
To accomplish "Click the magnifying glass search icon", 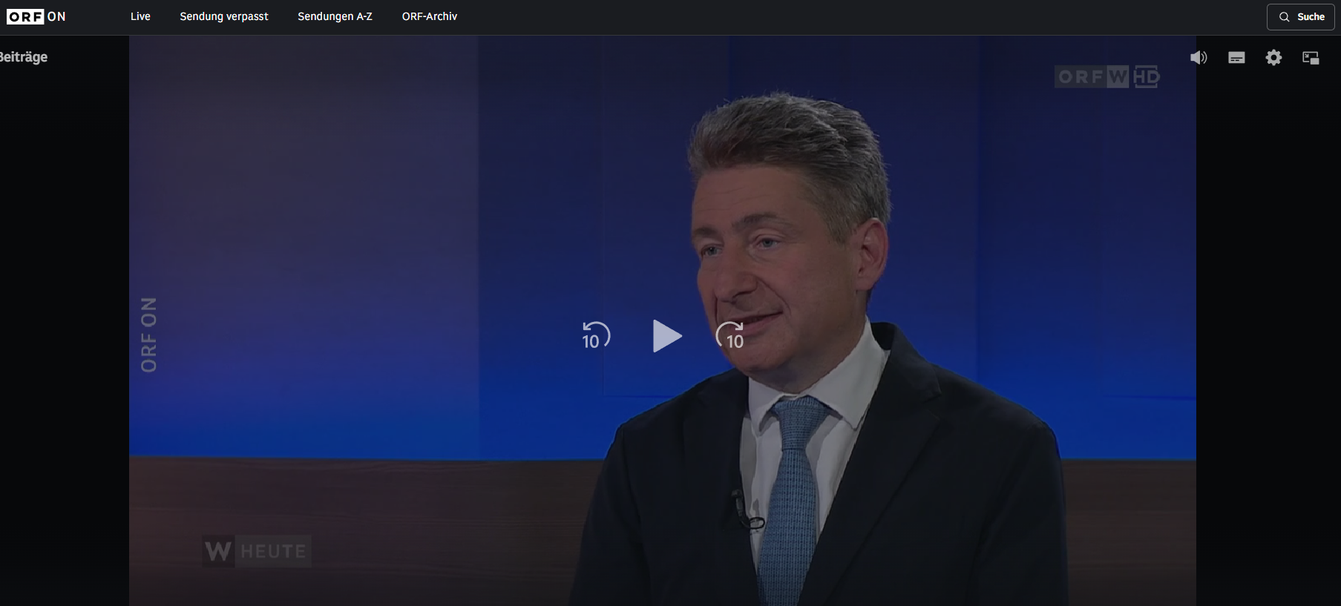I will 1284,16.
